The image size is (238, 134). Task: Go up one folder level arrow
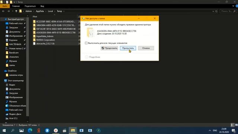(16, 11)
